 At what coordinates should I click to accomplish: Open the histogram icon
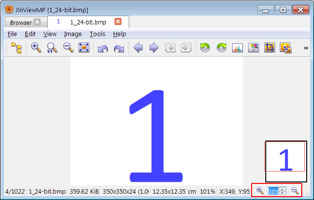pyautogui.click(x=237, y=48)
